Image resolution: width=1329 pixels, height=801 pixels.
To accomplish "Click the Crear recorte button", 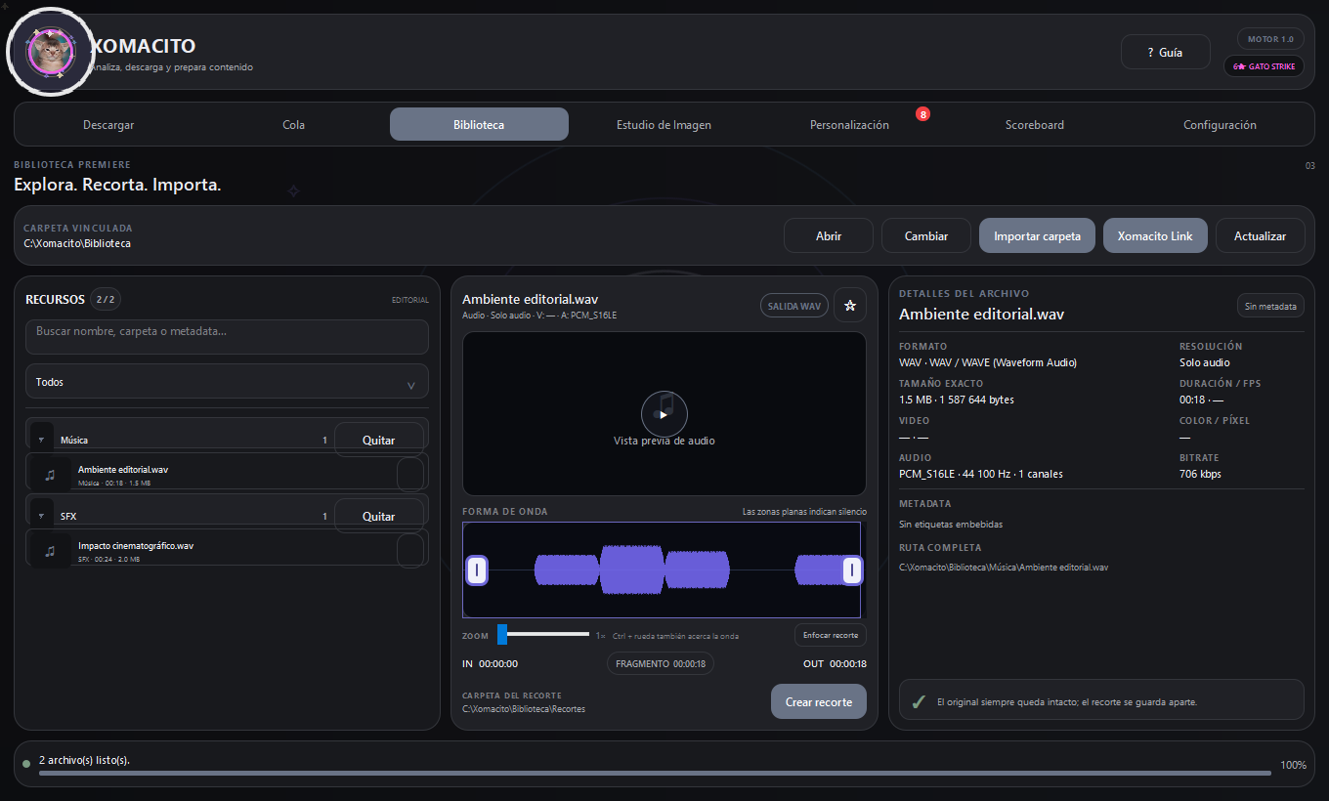I will click(819, 701).
